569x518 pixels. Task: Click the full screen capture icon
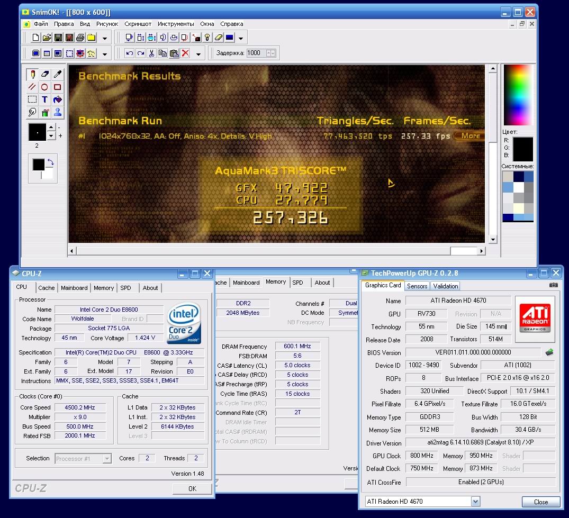(x=35, y=53)
